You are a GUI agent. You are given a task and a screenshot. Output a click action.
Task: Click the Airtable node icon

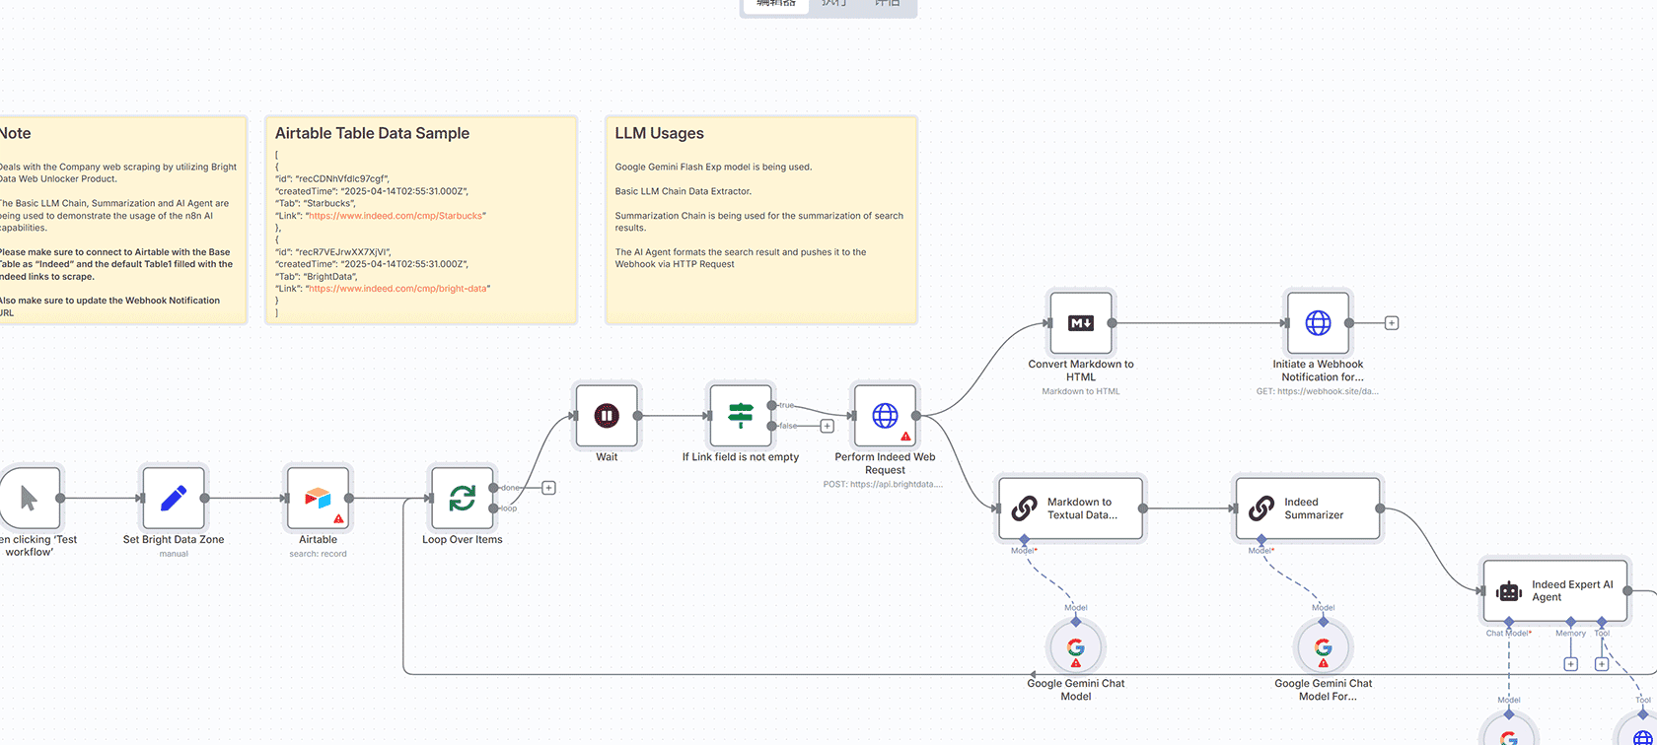(x=318, y=499)
